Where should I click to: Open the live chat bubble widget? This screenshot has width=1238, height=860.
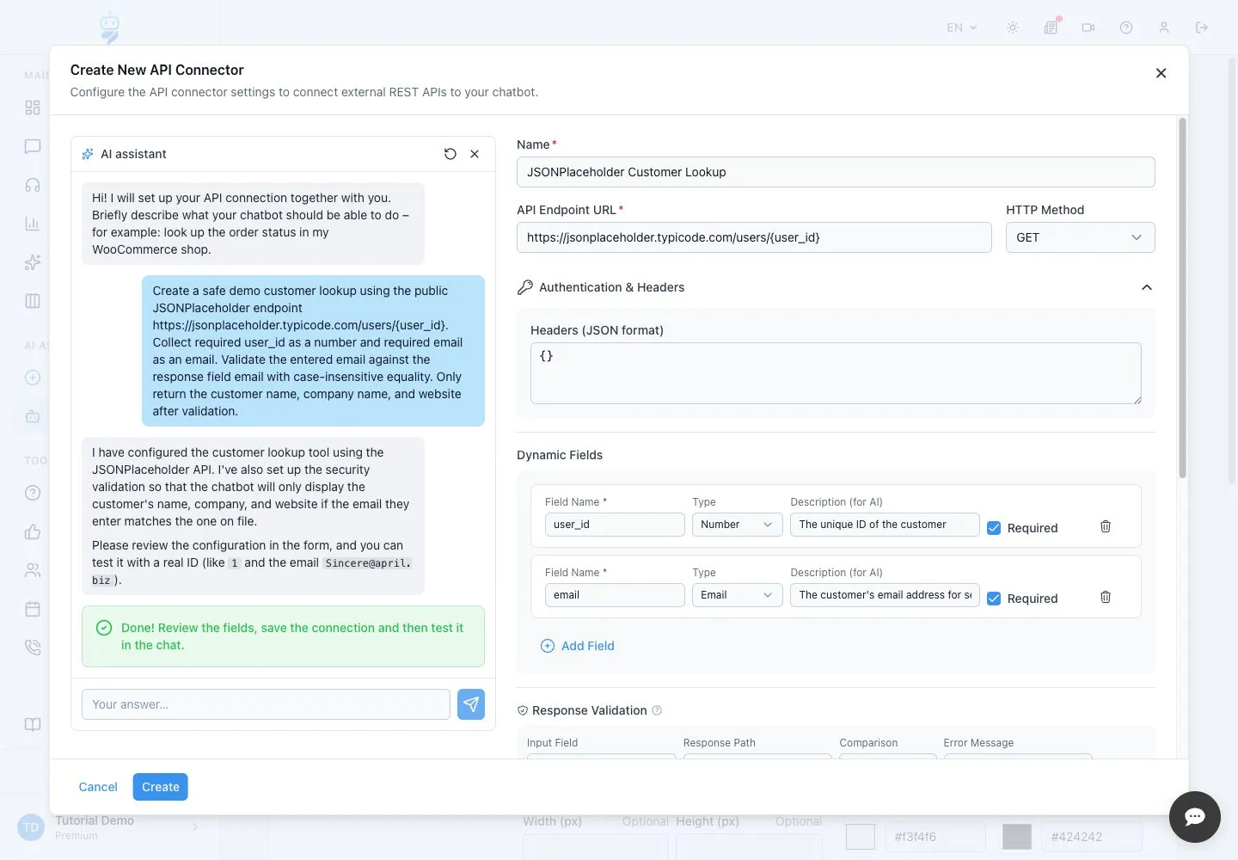pos(1195,817)
